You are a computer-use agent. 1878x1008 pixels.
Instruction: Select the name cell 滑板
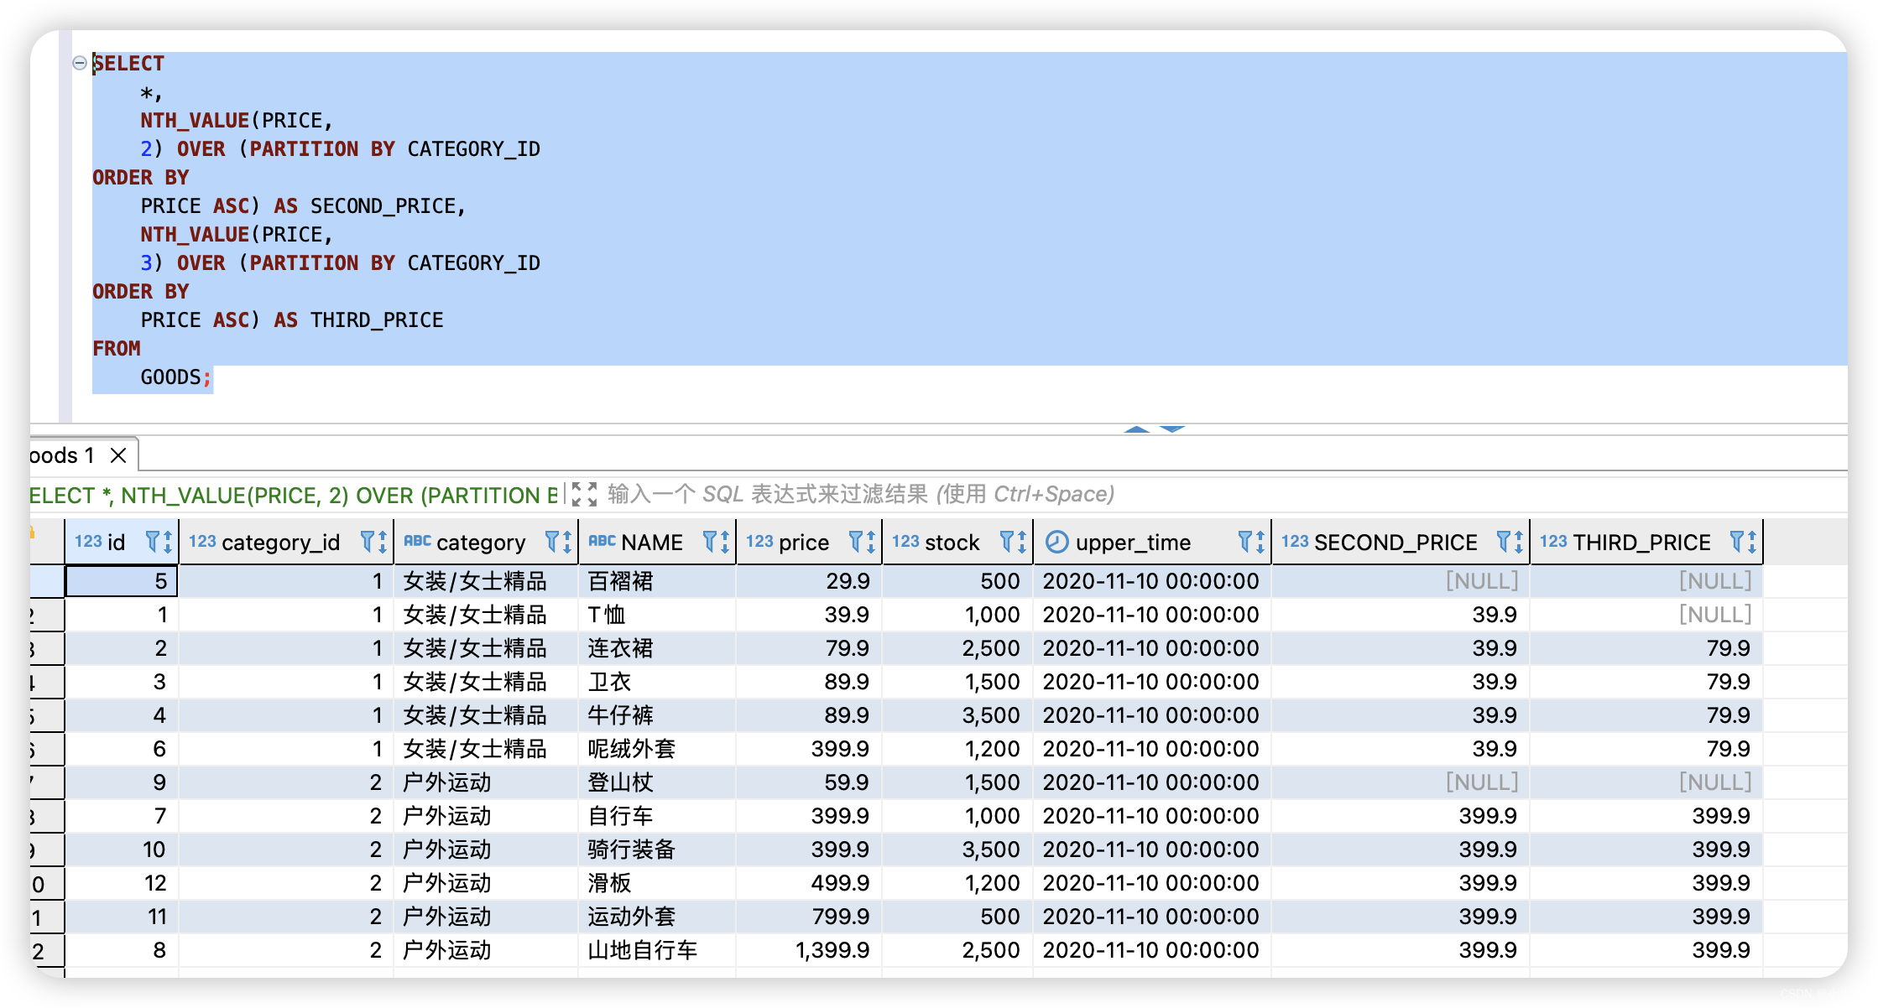(x=657, y=883)
